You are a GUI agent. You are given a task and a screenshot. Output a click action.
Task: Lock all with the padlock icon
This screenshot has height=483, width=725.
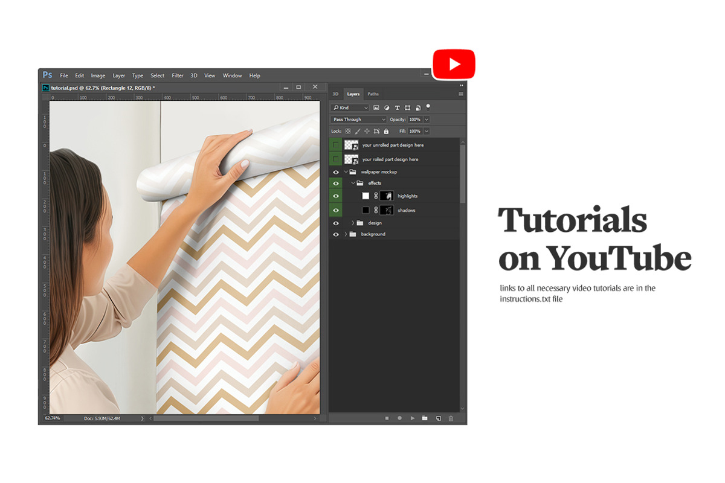[386, 131]
